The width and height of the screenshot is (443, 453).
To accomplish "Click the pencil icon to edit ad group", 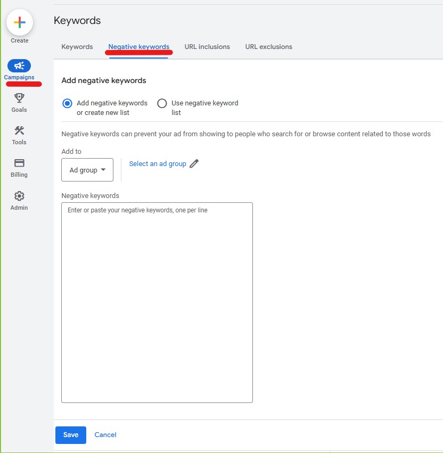I will (x=194, y=164).
